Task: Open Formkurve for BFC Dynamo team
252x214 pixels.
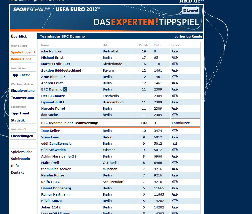Action: (180, 123)
